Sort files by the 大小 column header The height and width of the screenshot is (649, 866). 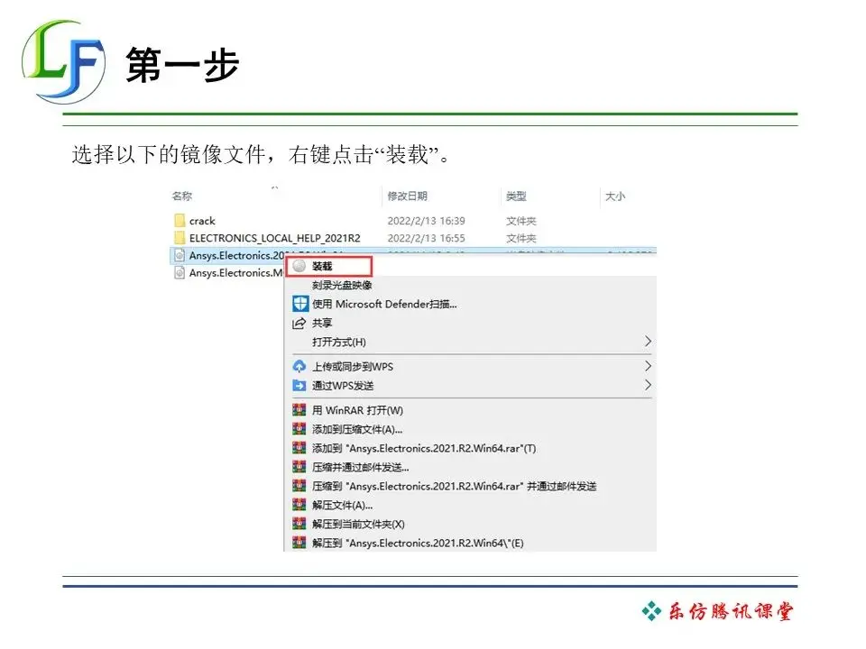pos(615,196)
